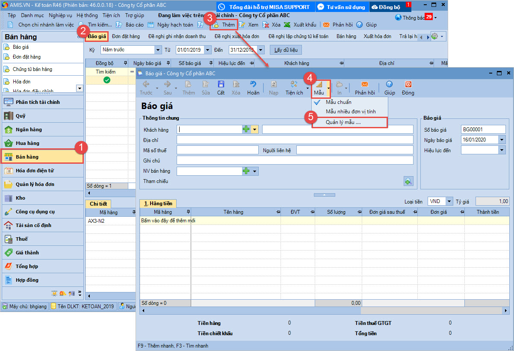Open Kho module in sidebar
The width and height of the screenshot is (514, 351).
coord(21,198)
